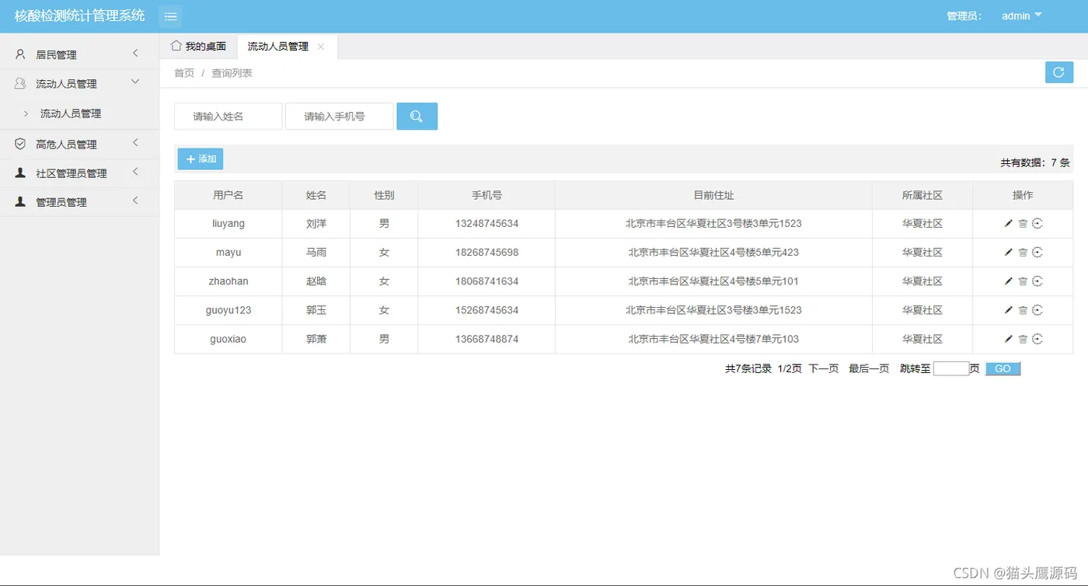The height and width of the screenshot is (586, 1088).
Task: Close the 流动人员管理 tab with X
Action: click(x=321, y=47)
